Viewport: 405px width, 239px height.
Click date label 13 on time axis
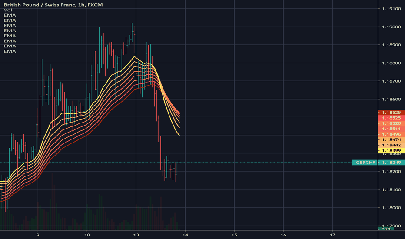pos(136,235)
